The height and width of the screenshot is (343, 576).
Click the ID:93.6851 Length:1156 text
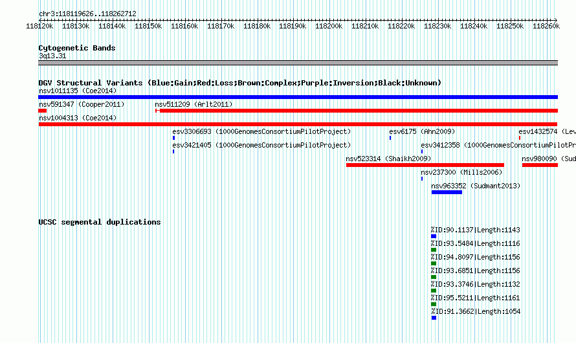coord(476,271)
